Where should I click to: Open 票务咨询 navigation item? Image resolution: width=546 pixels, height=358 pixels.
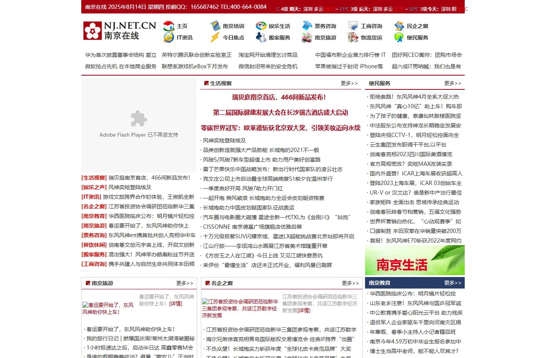point(326,26)
